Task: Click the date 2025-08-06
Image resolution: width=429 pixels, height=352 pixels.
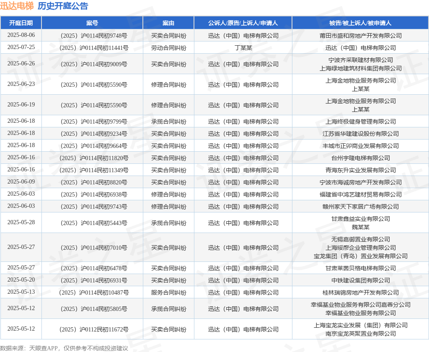Action: 21,35
